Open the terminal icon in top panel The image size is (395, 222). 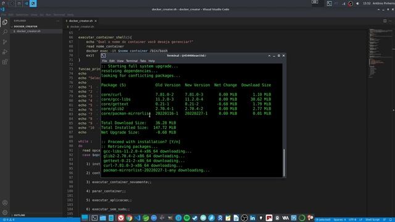(x=329, y=4)
